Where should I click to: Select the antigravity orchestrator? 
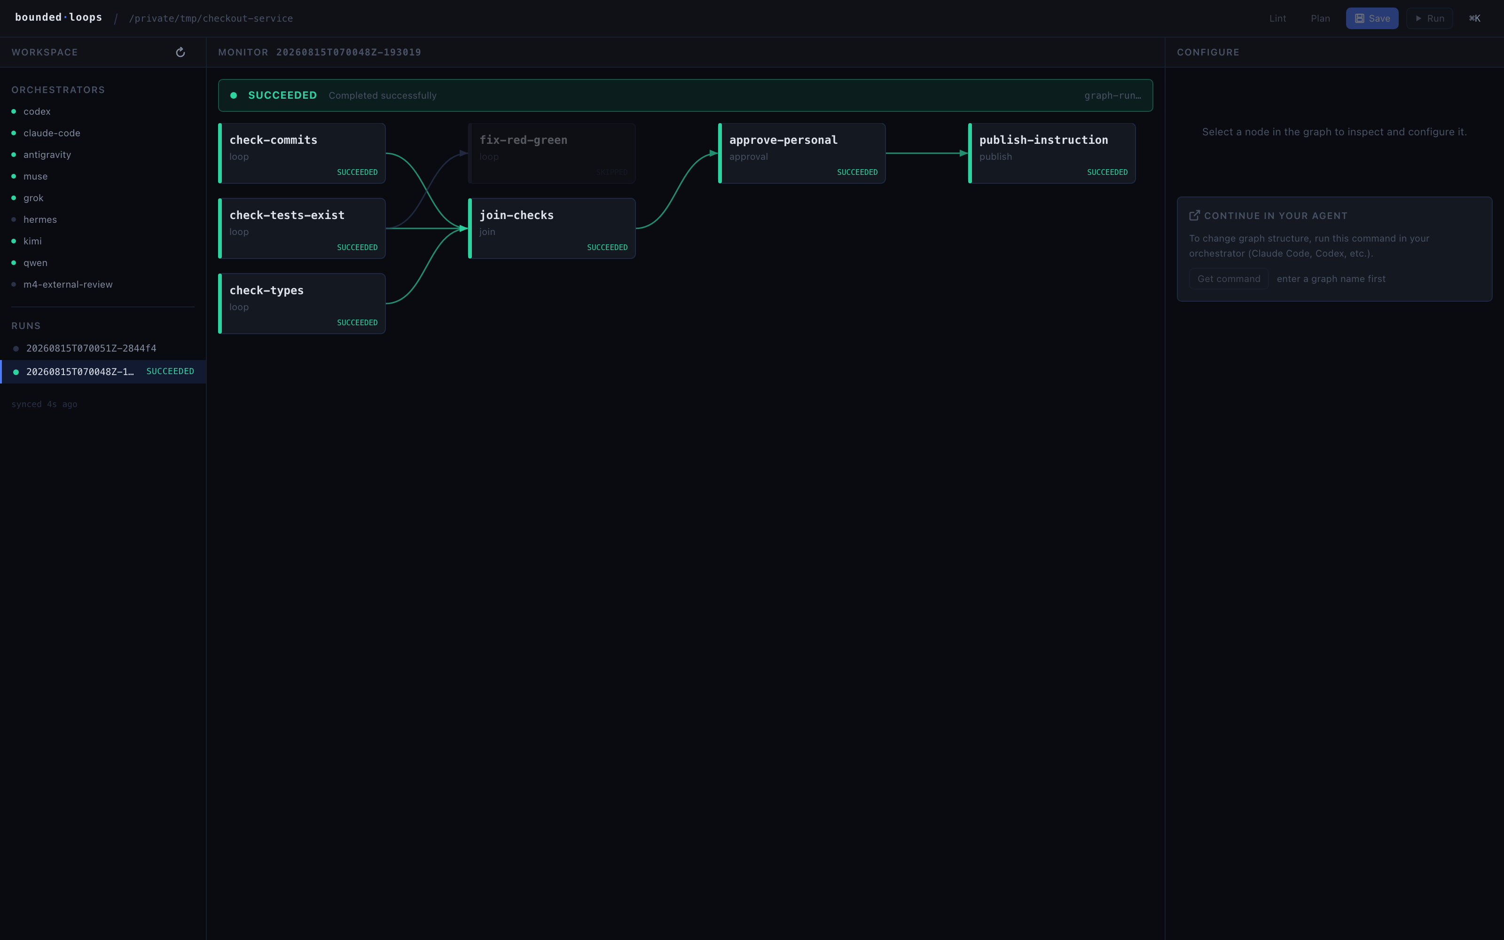tap(103, 155)
